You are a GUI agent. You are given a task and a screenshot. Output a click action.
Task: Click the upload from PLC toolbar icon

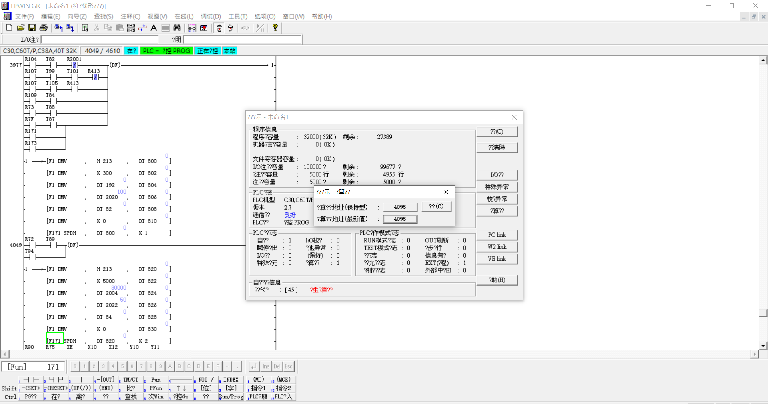(x=58, y=28)
